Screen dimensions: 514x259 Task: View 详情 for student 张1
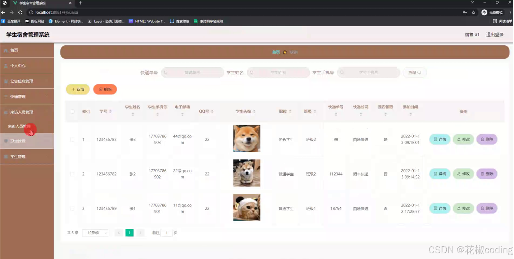[440, 208]
